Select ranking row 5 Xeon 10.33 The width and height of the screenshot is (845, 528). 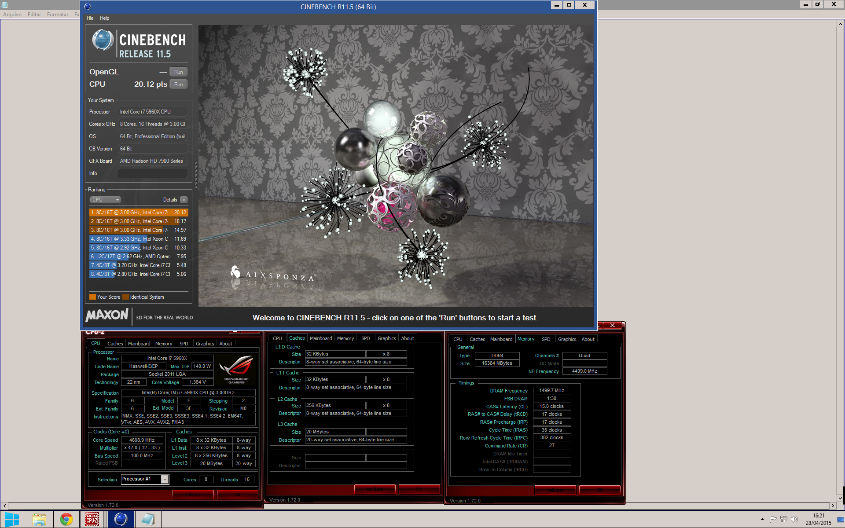139,248
